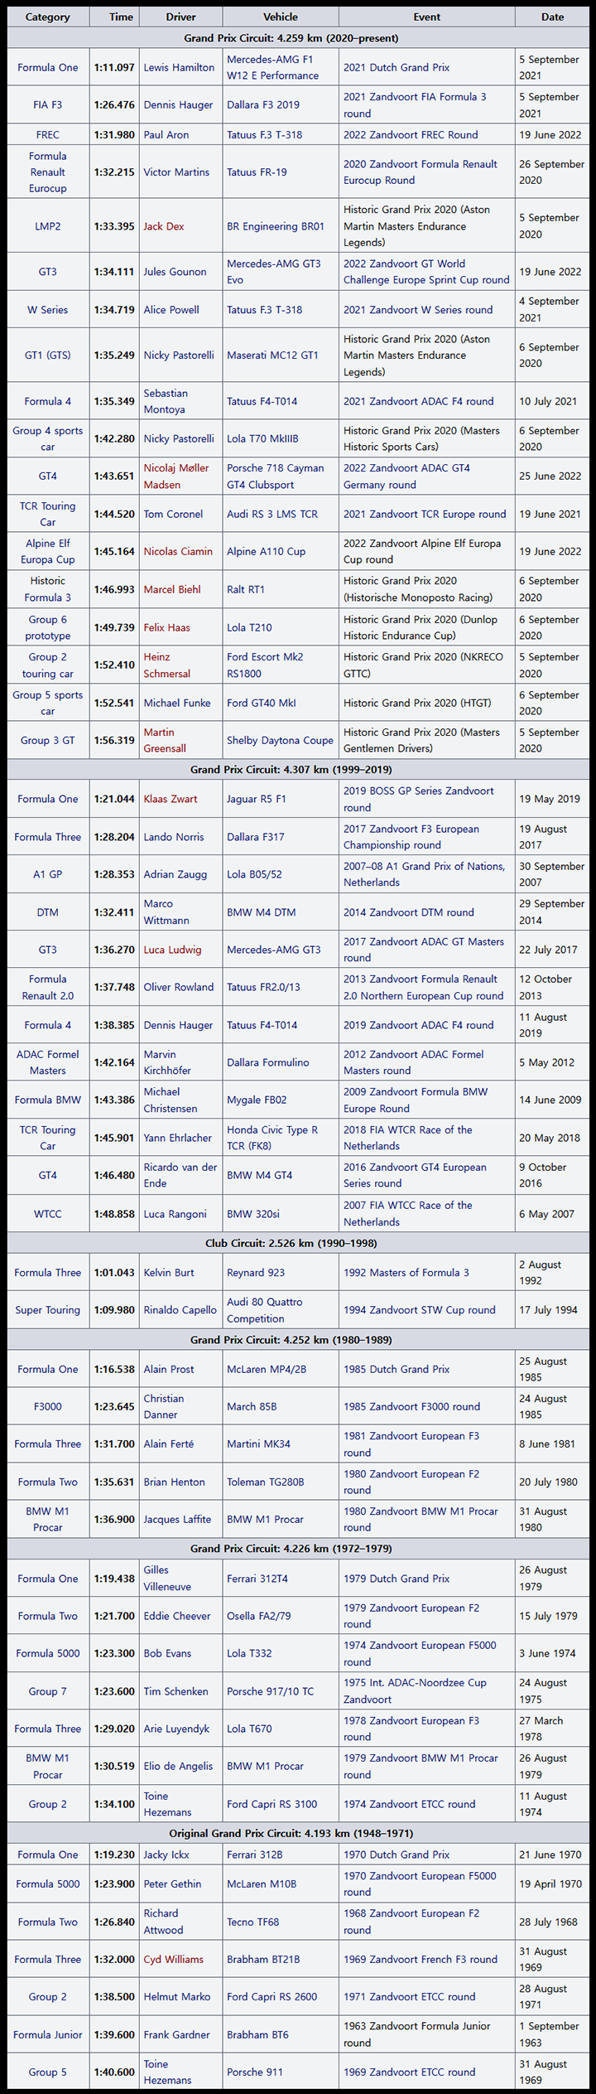
Task: Open the Peter Gethin driver link
Action: coord(173,1884)
